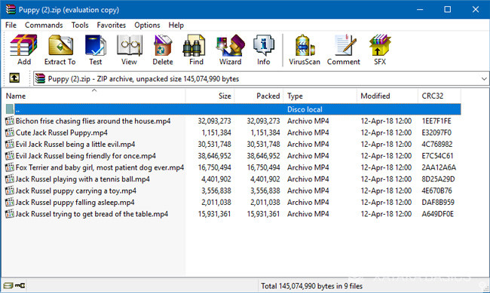Select 'Jack Russel puppy carrying a toy.mp4'
490x293 pixels.
pos(76,191)
